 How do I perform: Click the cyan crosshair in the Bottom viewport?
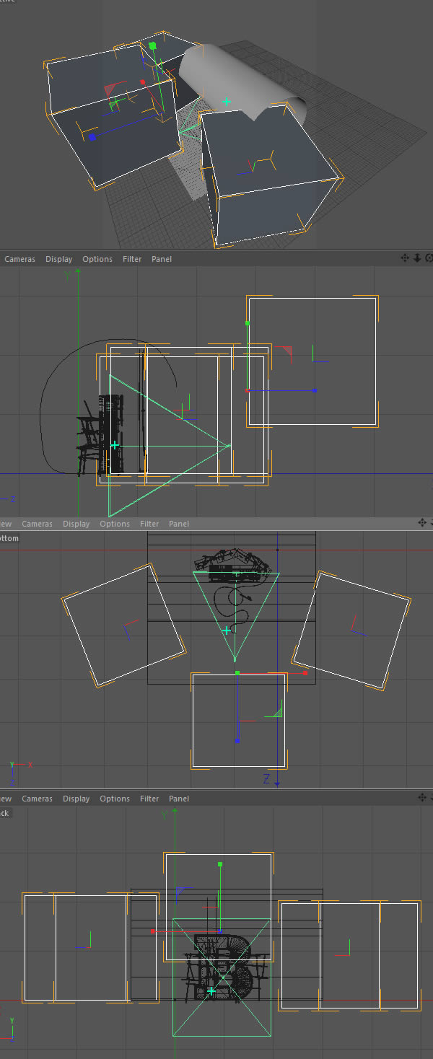(x=227, y=630)
